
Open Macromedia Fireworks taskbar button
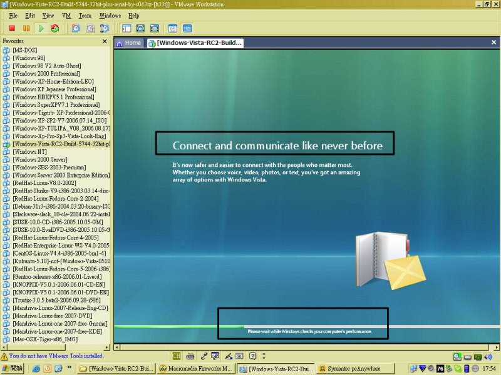click(195, 368)
